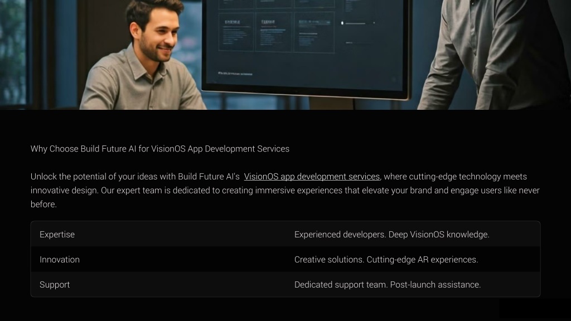Click the "Expertise" table cell
The height and width of the screenshot is (321, 571).
point(158,234)
